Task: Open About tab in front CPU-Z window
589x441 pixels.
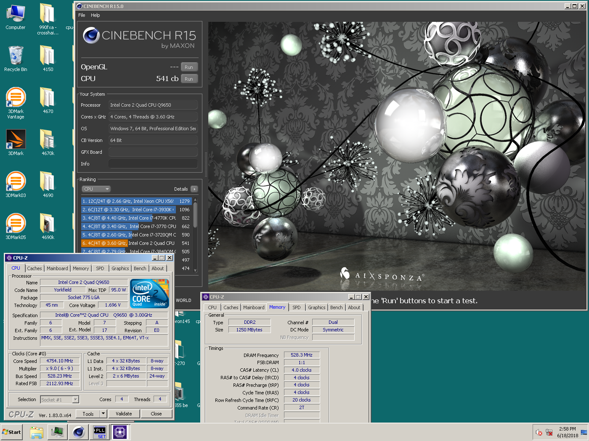Action: coord(158,268)
